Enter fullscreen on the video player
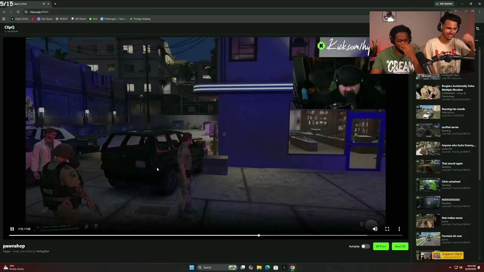 pos(387,229)
